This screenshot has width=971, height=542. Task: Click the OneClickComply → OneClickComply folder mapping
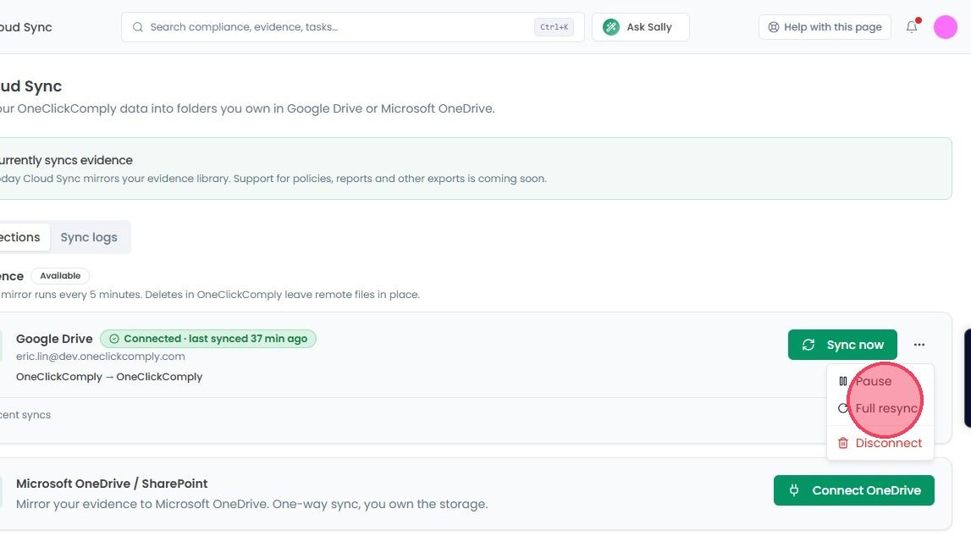[109, 377]
